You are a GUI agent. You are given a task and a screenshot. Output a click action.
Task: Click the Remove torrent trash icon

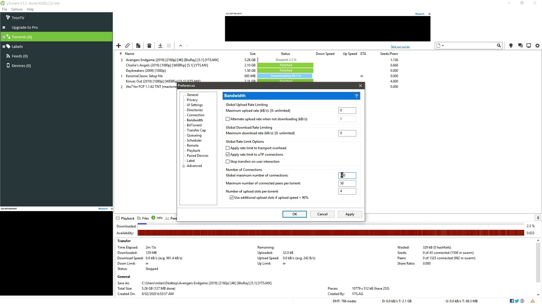click(149, 46)
